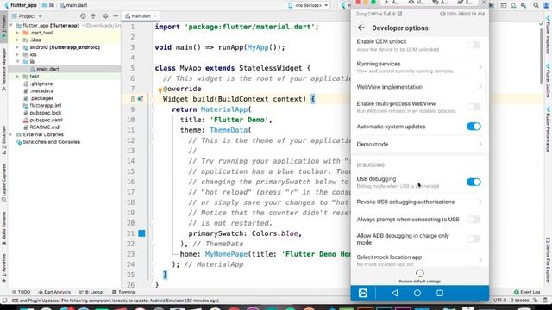The height and width of the screenshot is (310, 552).
Task: Close the main.dart editor tab
Action: (x=155, y=16)
